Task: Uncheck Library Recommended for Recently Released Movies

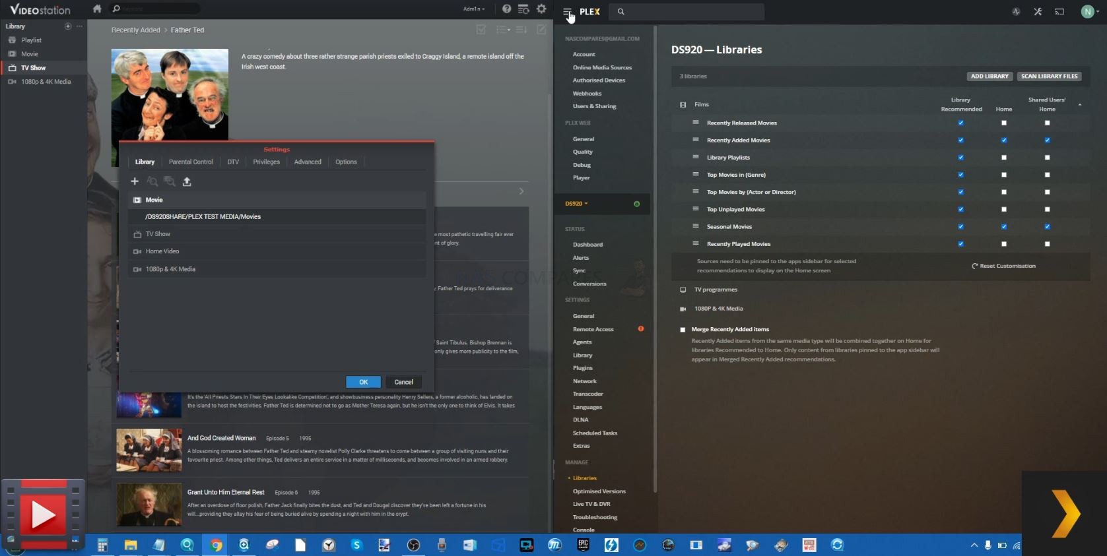Action: point(960,123)
